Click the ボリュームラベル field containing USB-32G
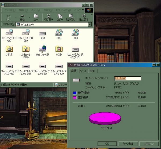The height and width of the screenshot is (149, 161). [127, 79]
